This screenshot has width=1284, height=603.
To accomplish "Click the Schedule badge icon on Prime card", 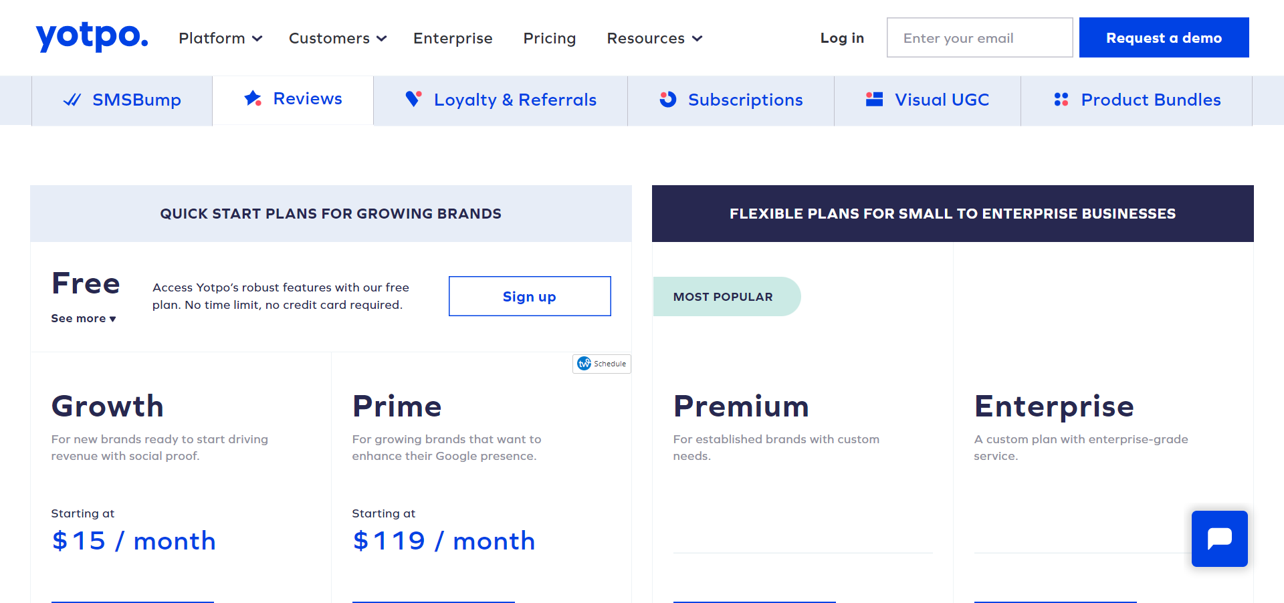I will (583, 364).
